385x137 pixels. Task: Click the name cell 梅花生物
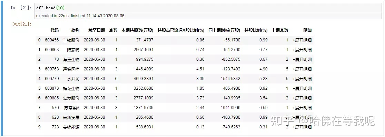[x=71, y=88]
